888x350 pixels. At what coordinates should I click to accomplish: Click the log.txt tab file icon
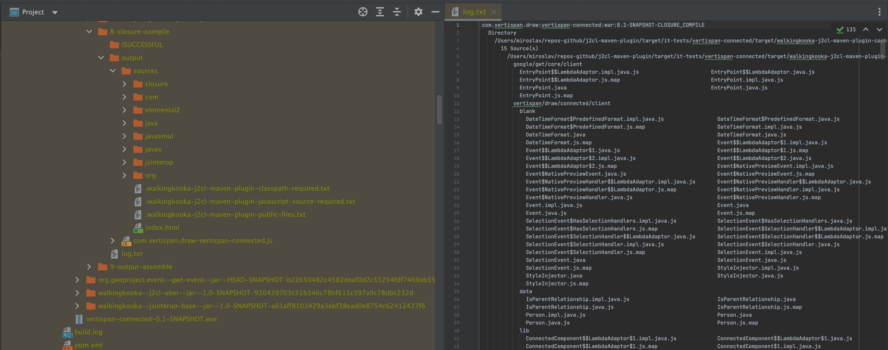pos(455,12)
